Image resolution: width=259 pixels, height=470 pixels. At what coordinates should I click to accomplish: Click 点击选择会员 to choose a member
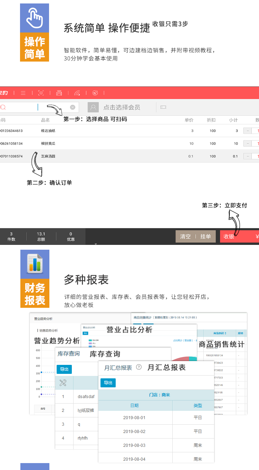(x=122, y=108)
